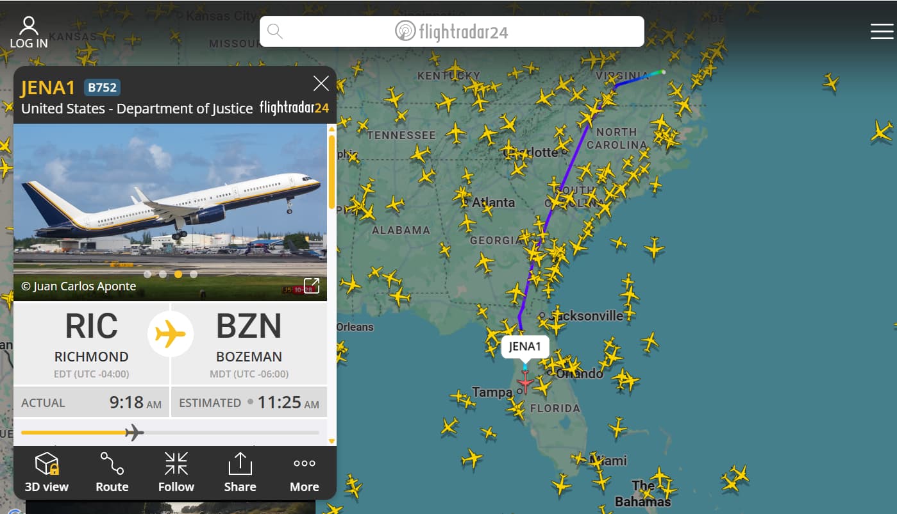Screen dimensions: 897x514
Task: Show the flight Route
Action: click(112, 463)
